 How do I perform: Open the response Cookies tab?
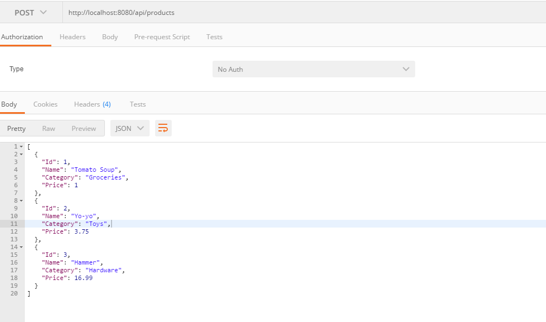pos(45,104)
